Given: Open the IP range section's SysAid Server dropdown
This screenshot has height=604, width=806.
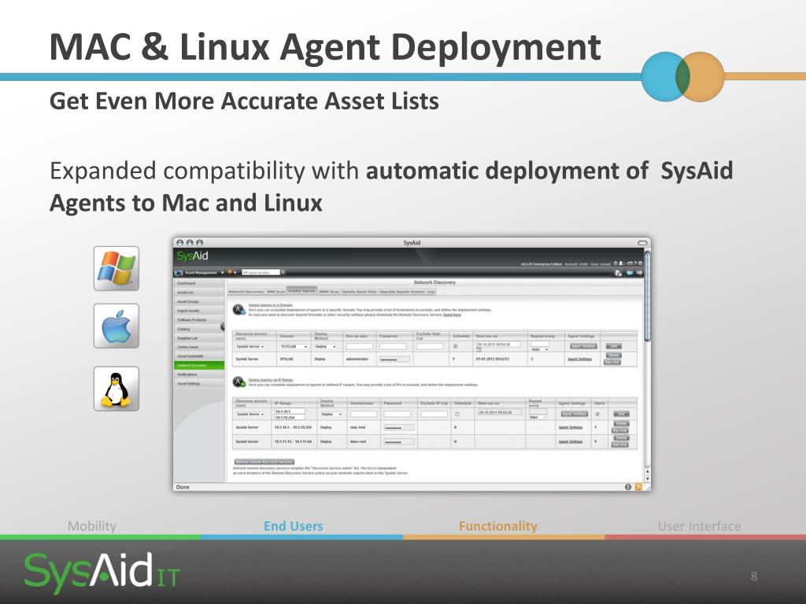Looking at the screenshot, I should (x=250, y=414).
